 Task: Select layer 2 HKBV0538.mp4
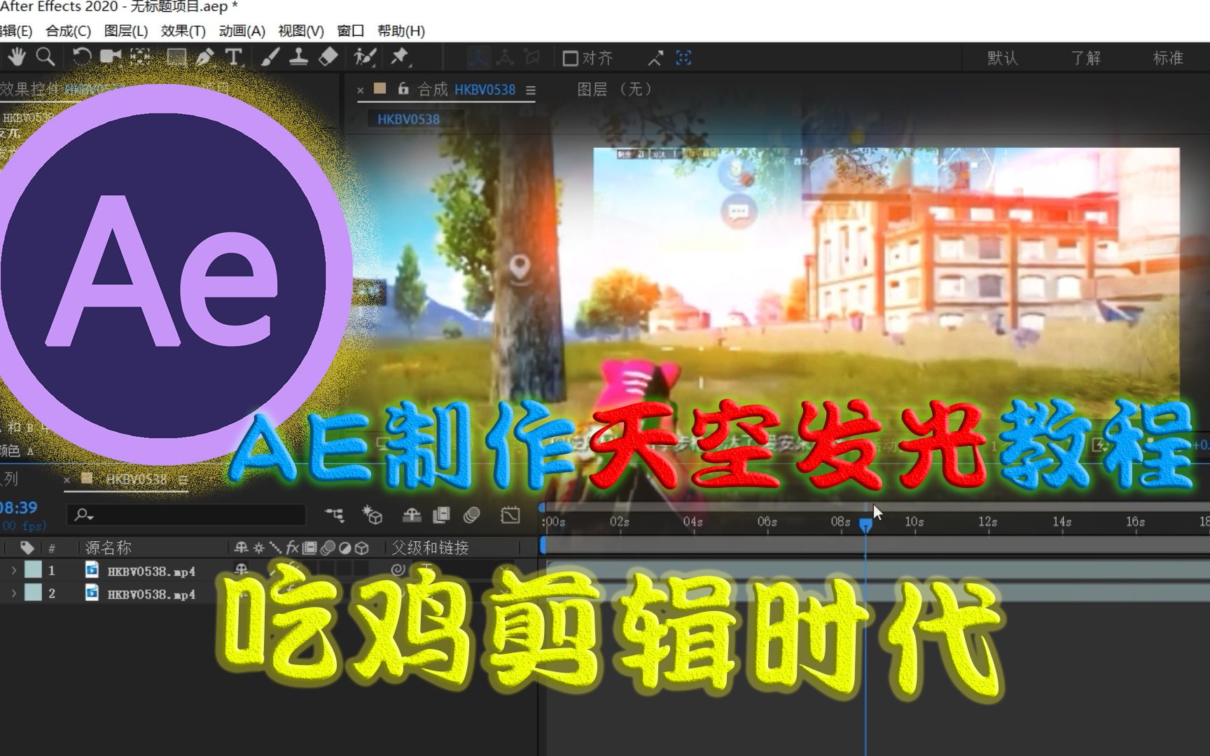[151, 594]
